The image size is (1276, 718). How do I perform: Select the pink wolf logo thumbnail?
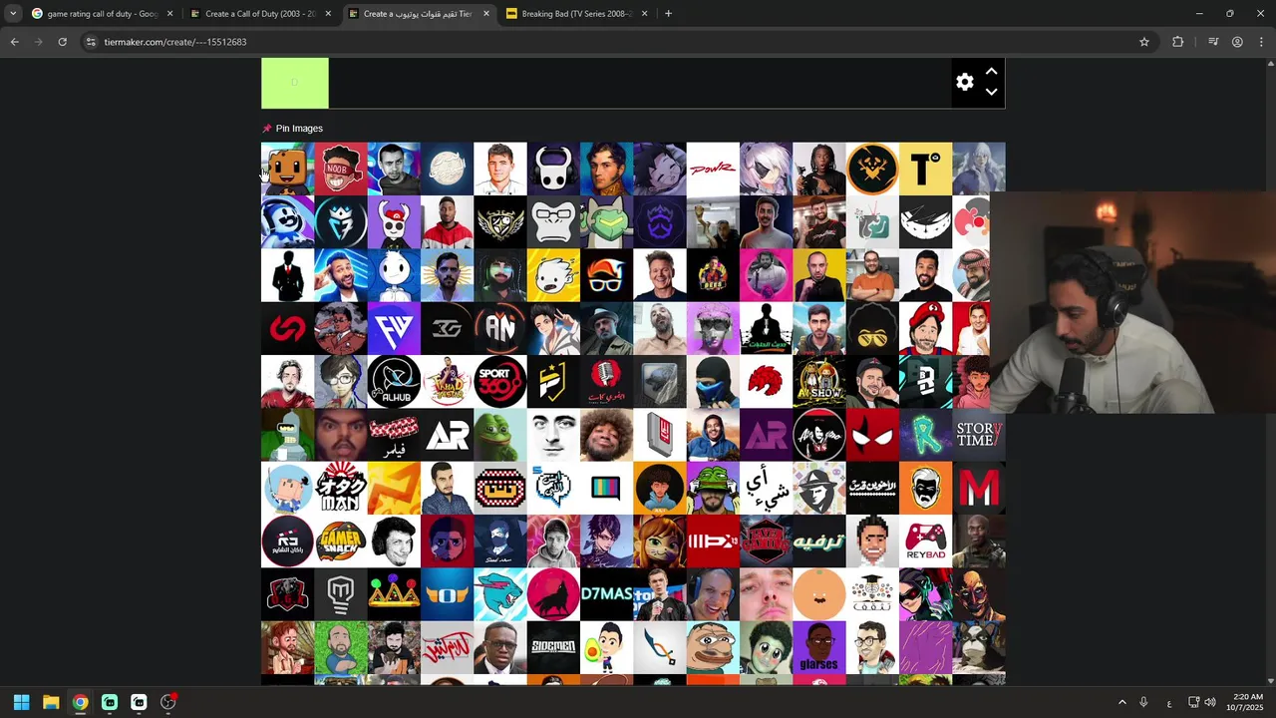pyautogui.click(x=553, y=594)
